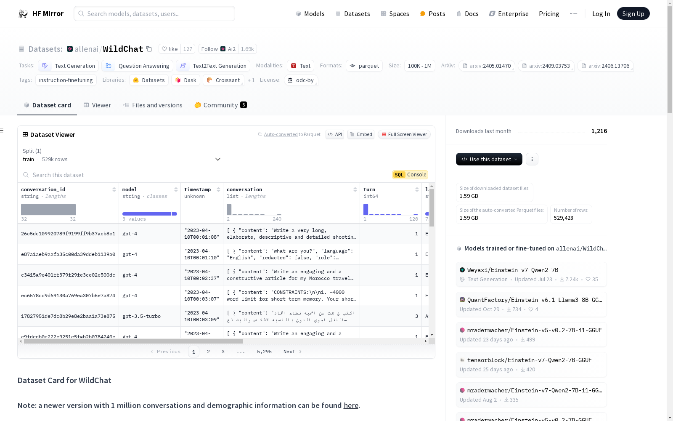Screen dimensions: 673x421
Task: Click the turn histogram first bar
Action: (x=366, y=209)
